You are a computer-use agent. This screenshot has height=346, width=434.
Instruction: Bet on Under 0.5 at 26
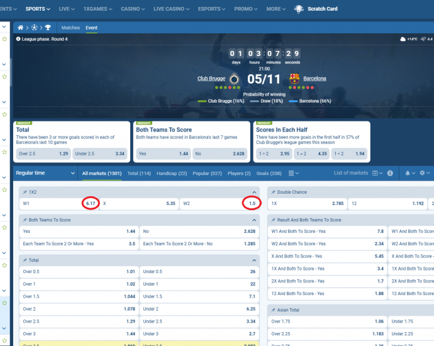(x=199, y=272)
